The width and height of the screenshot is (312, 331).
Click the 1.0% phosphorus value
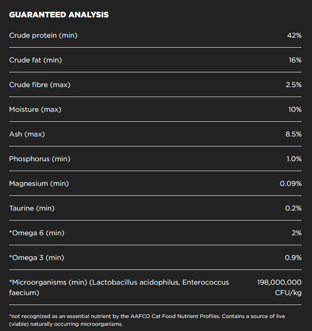294,159
